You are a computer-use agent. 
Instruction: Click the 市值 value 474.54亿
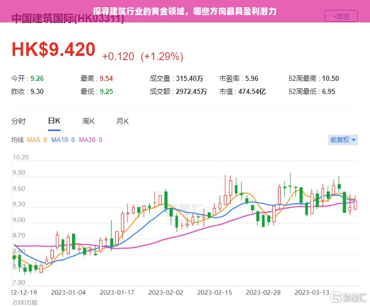pos(252,91)
